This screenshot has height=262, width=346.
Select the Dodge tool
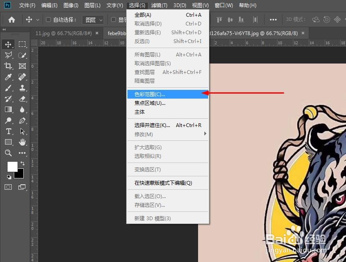click(x=8, y=120)
